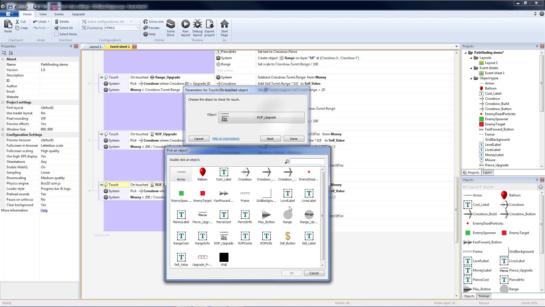Click the More information Help link

pos(44,210)
